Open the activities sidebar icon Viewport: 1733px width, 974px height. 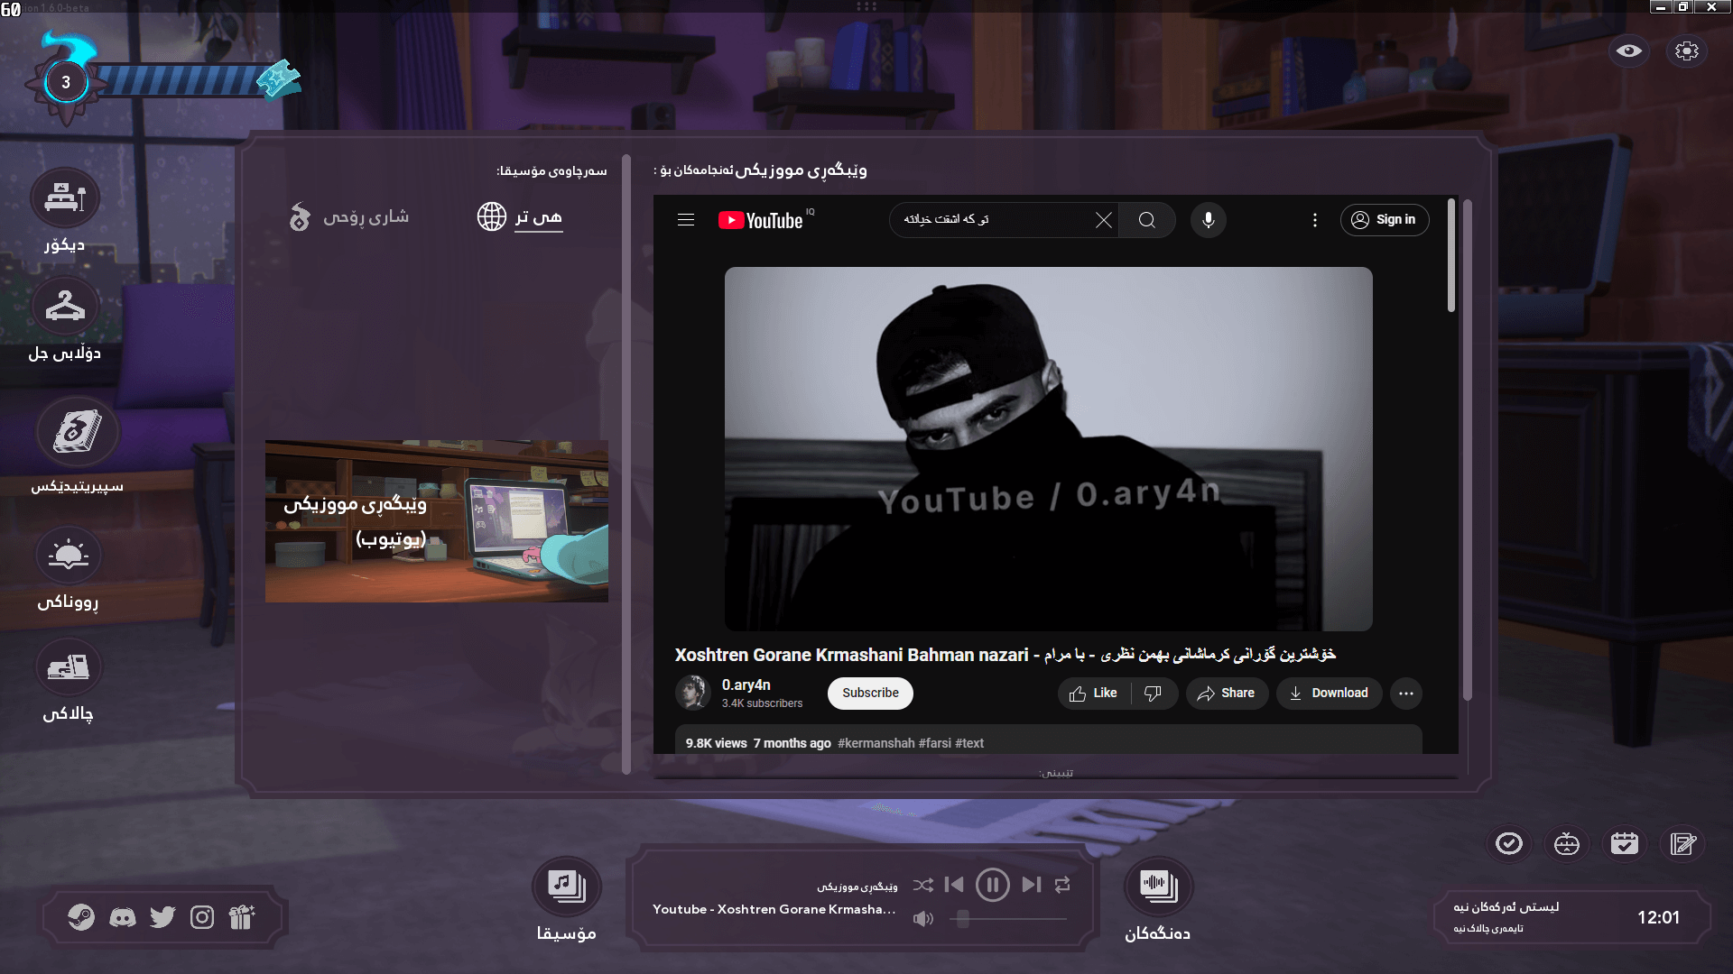coord(69,667)
